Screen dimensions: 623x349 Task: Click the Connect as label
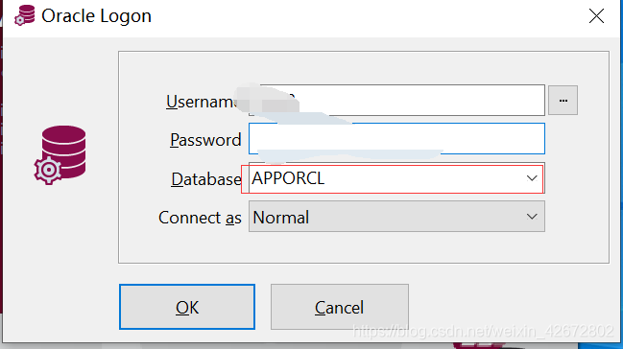click(x=200, y=218)
